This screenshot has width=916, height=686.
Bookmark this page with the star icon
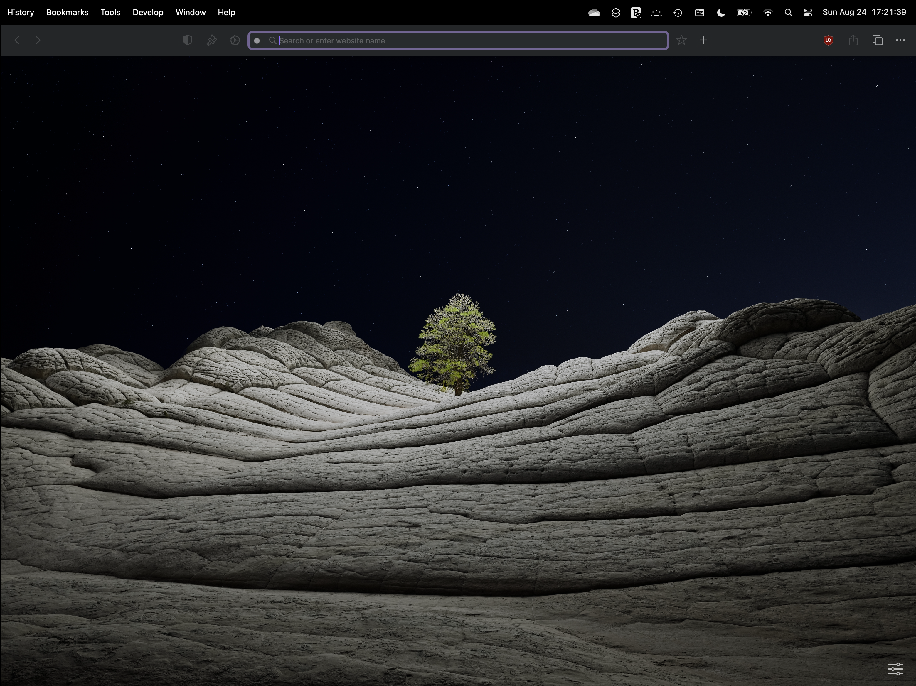click(681, 40)
